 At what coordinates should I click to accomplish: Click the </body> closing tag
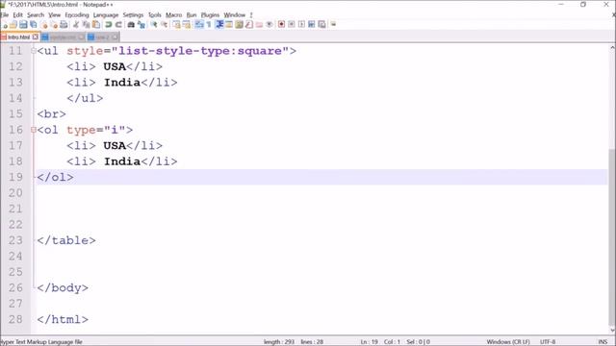[63, 288]
